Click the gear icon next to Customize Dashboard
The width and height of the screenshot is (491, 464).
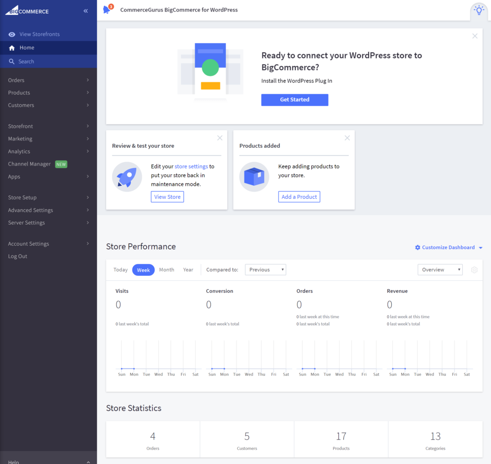418,248
